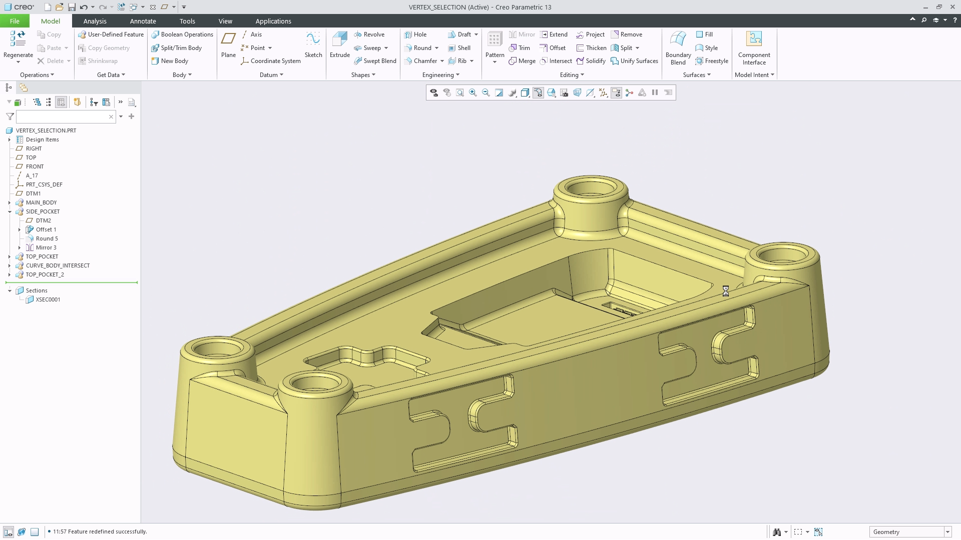Viewport: 961px width, 540px height.
Task: Expand the MAIN_BODY node
Action: [10, 202]
